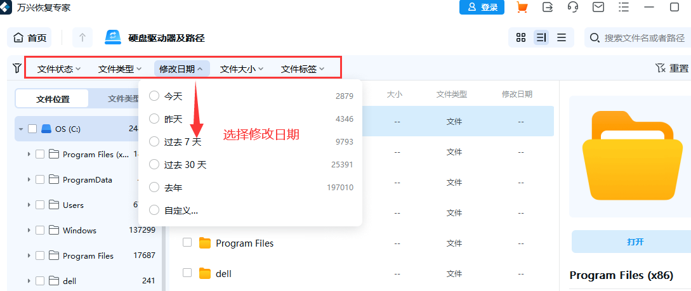Open the menu list icon in title bar
The height and width of the screenshot is (291, 691).
click(623, 7)
